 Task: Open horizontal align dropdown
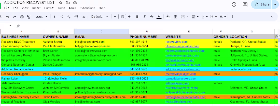click(195, 17)
